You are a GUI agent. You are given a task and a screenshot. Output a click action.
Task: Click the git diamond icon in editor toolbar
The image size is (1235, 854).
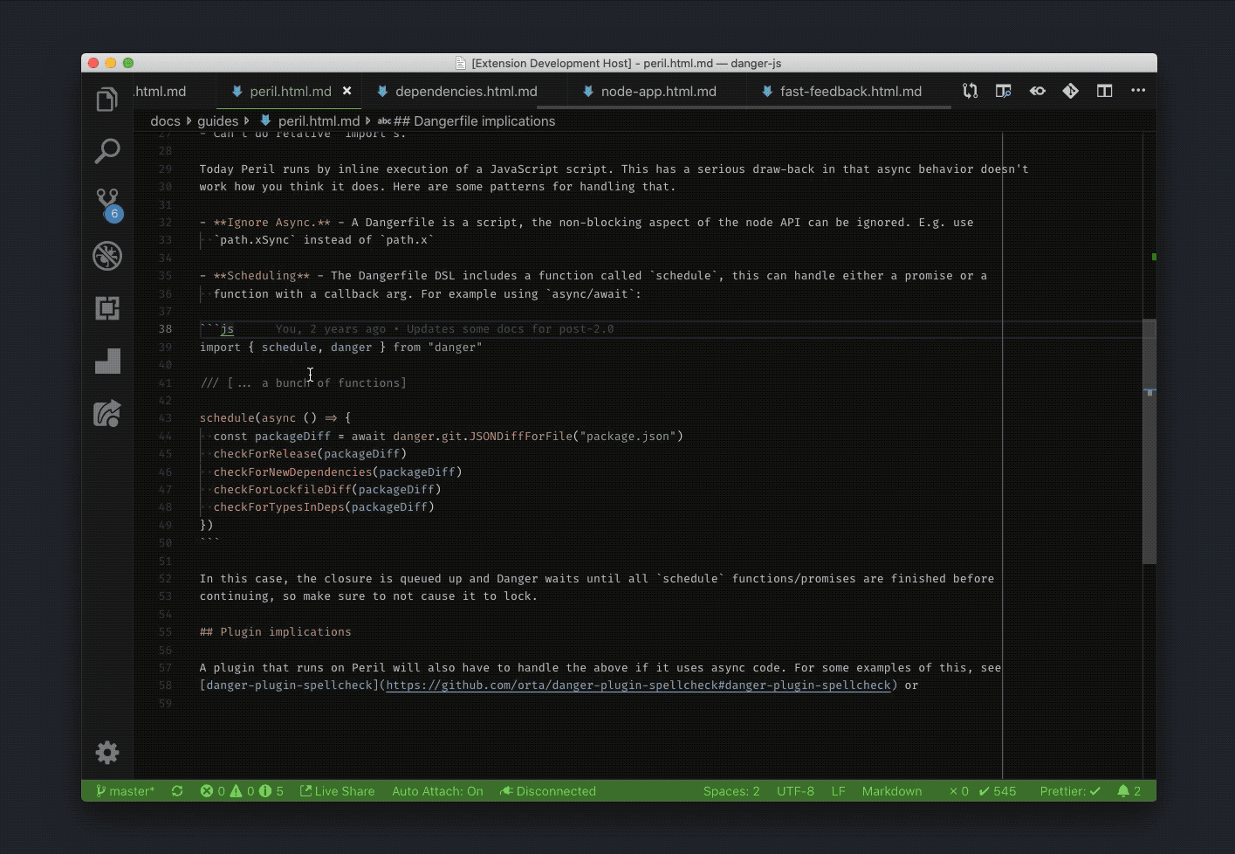pyautogui.click(x=1070, y=91)
